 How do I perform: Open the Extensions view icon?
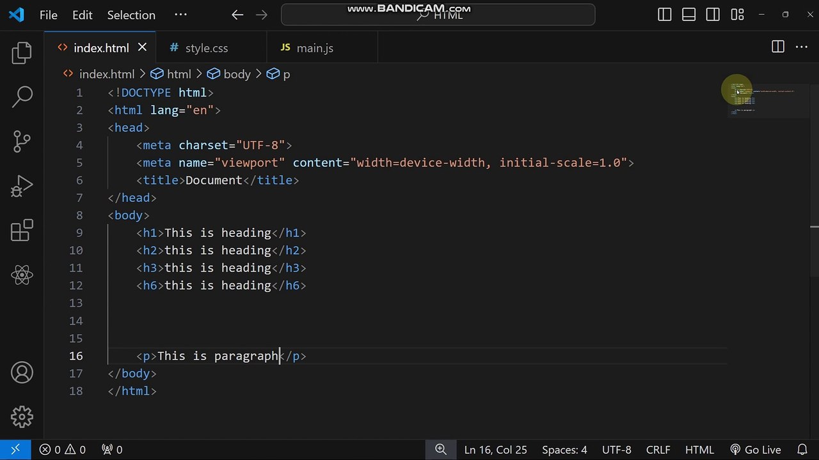click(x=22, y=231)
